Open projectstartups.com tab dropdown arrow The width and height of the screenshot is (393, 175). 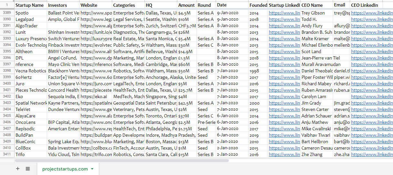tap(92, 169)
